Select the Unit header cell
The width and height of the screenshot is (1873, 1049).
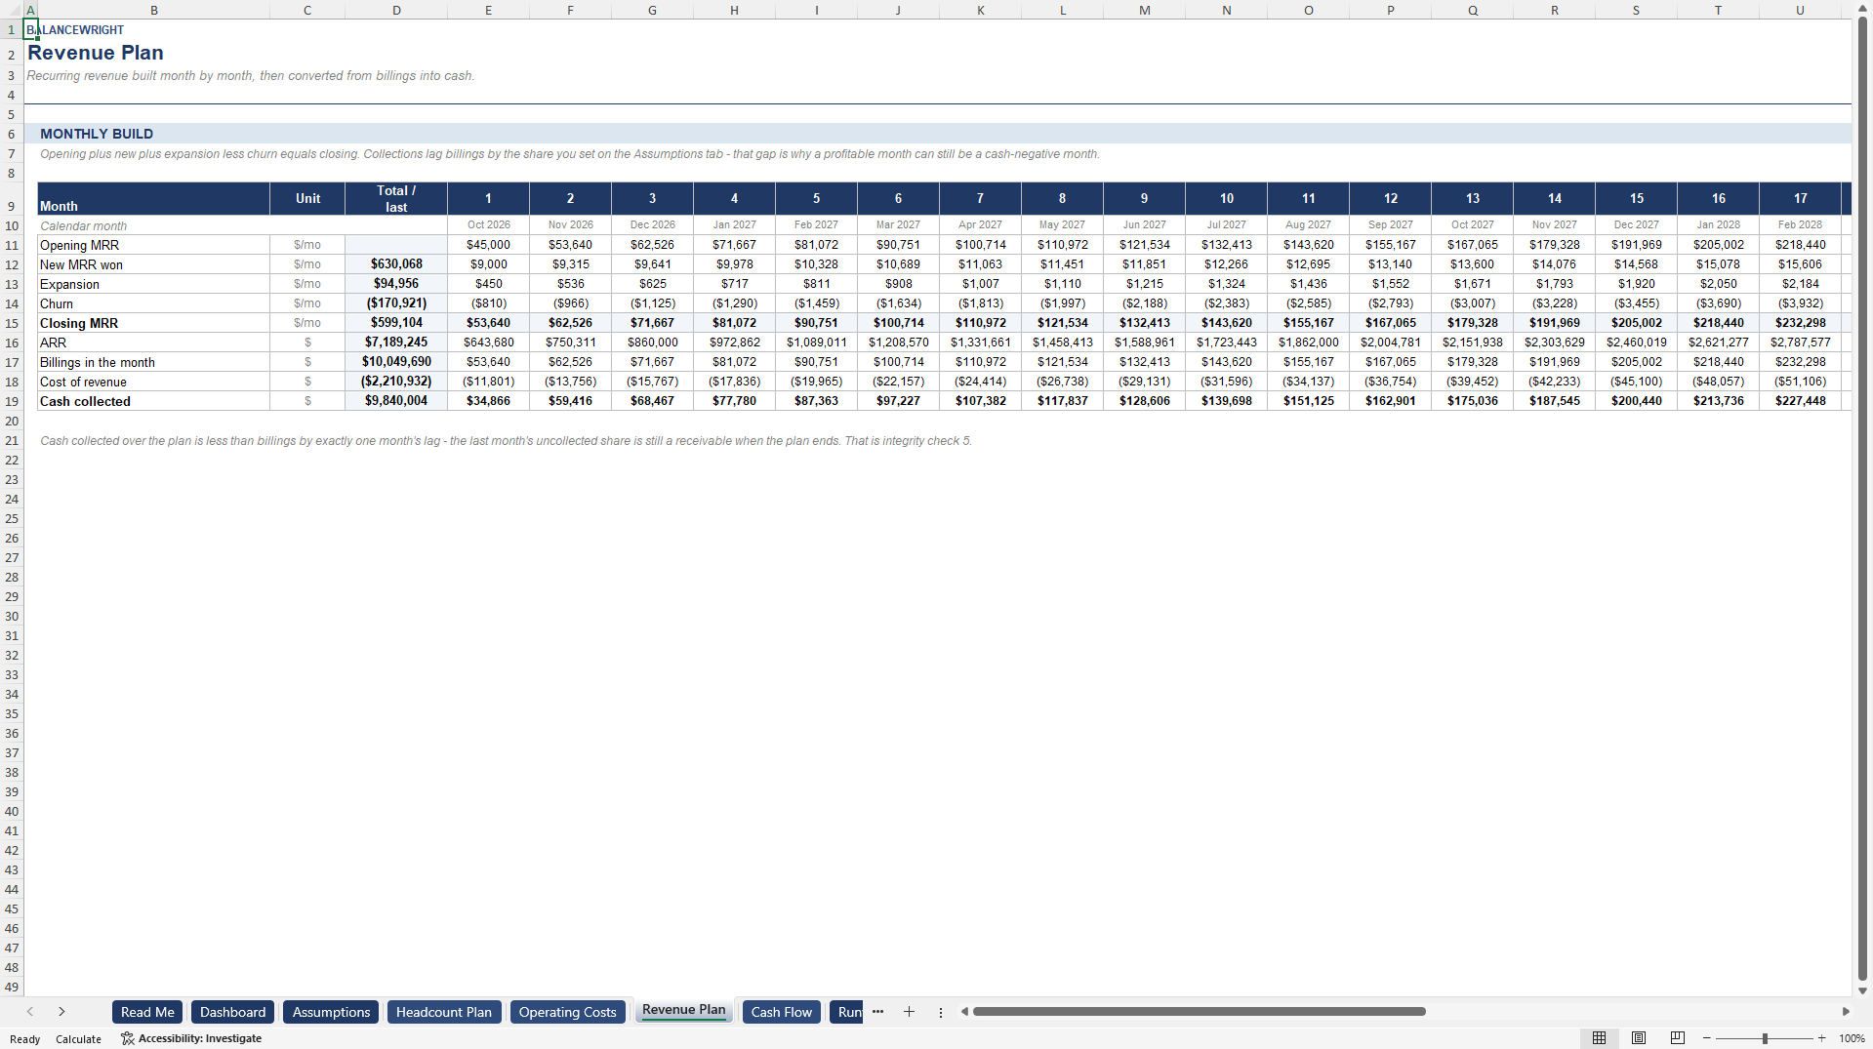[x=307, y=198]
